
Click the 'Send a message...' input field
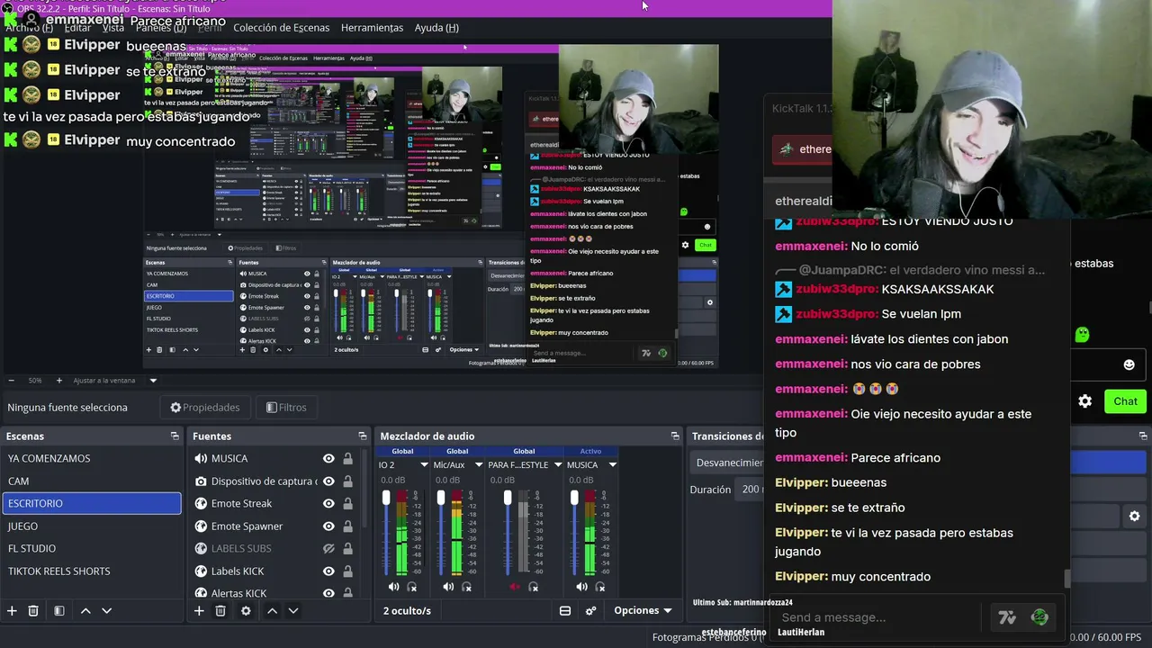point(879,617)
